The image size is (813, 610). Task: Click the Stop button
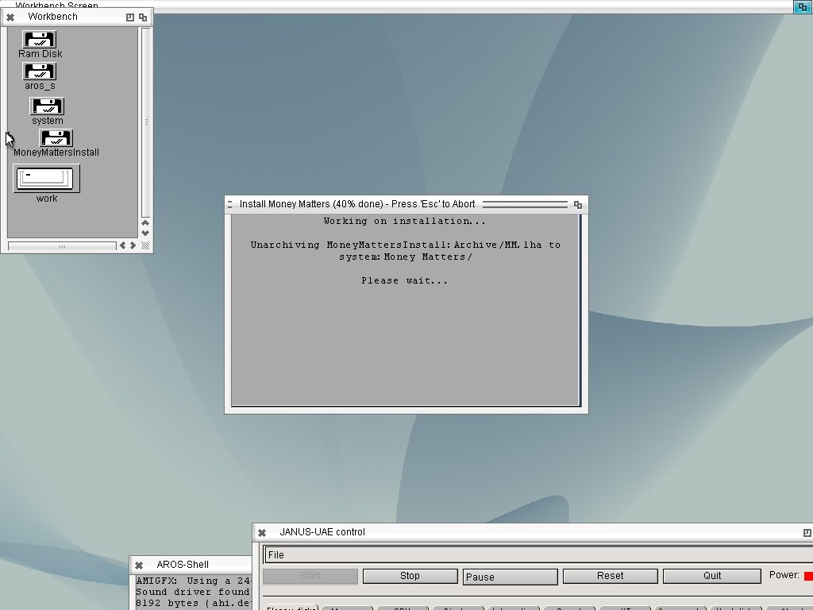410,576
